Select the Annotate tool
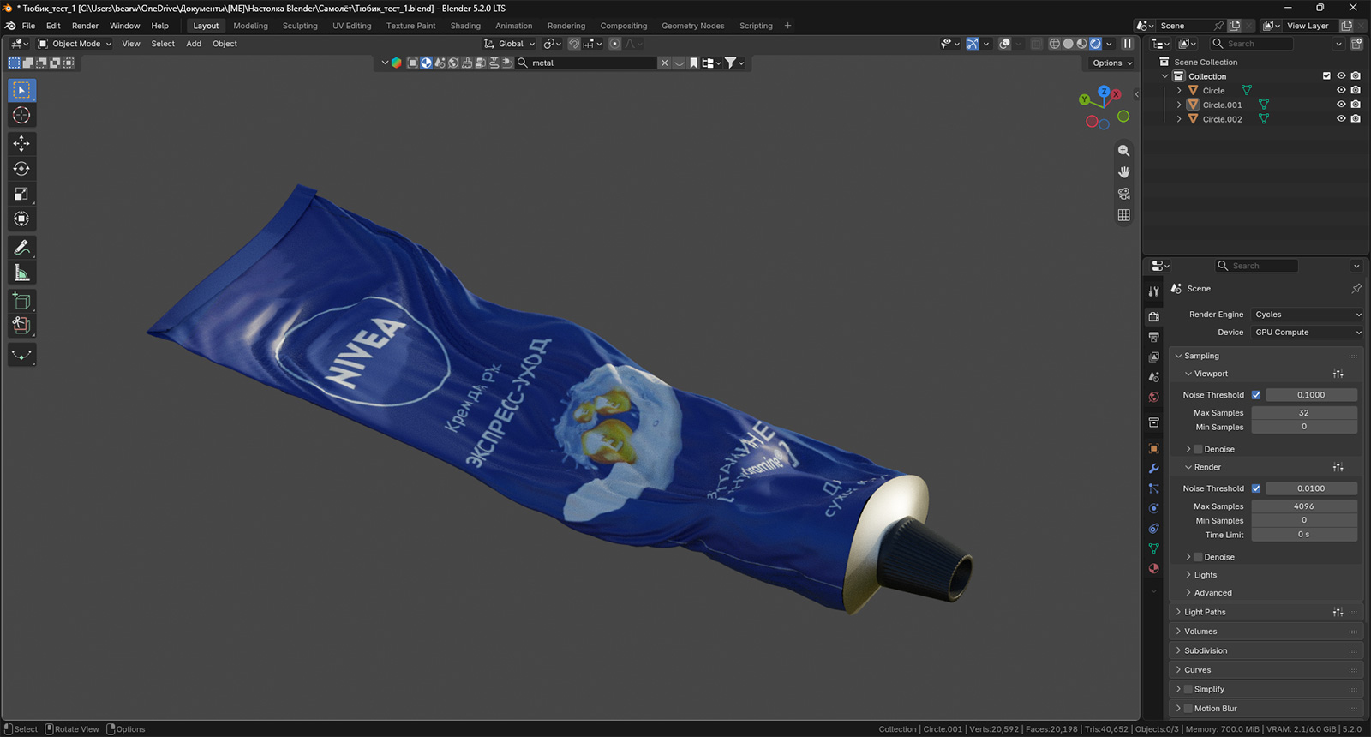The height and width of the screenshot is (737, 1371). pos(21,248)
